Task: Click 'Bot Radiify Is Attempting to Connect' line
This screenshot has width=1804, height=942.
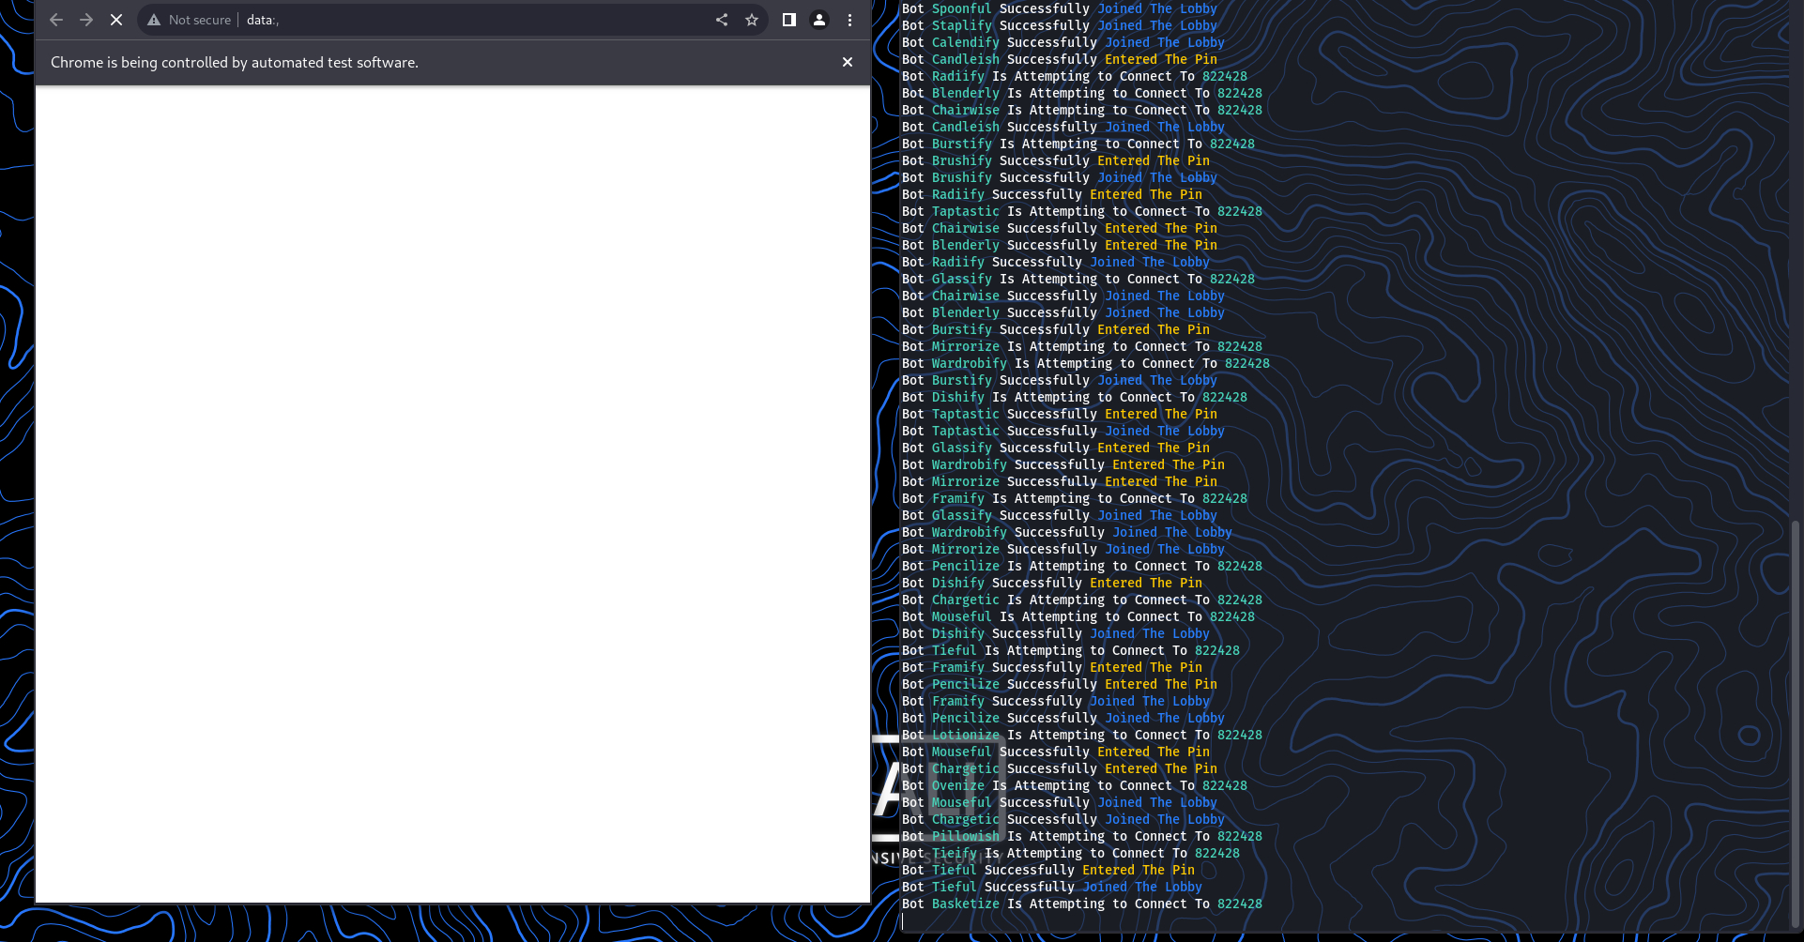Action: 1075,76
